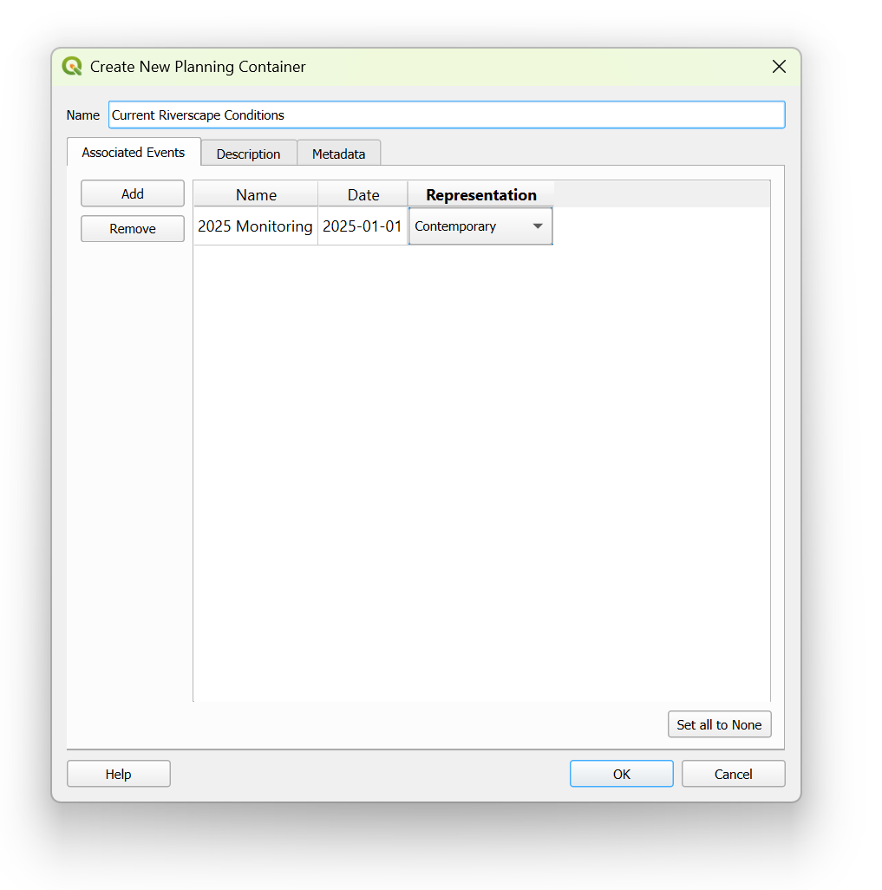
Task: Click the Date column header
Action: [x=363, y=195]
